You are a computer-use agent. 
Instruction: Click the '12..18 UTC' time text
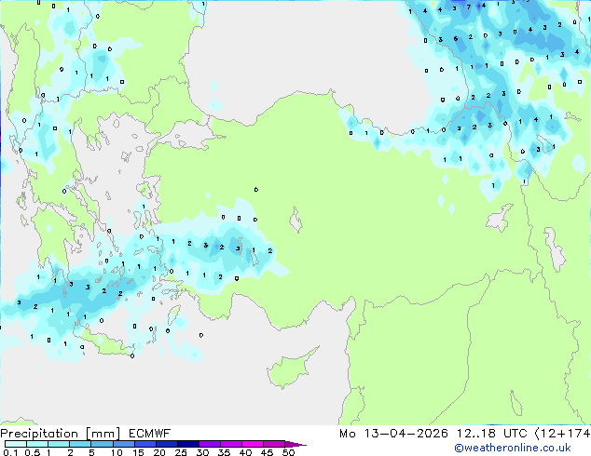tap(491, 434)
